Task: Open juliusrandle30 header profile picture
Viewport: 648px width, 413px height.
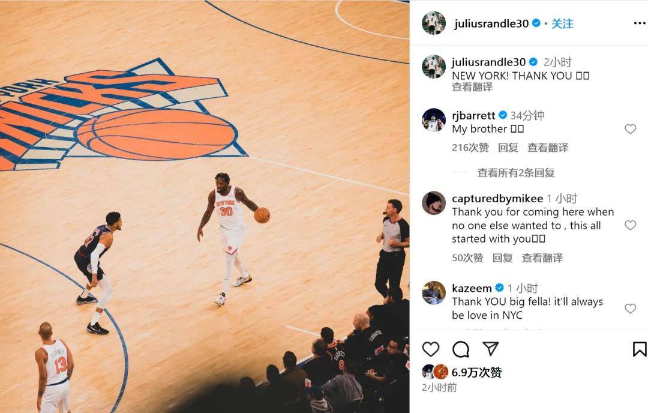Action: 434,23
